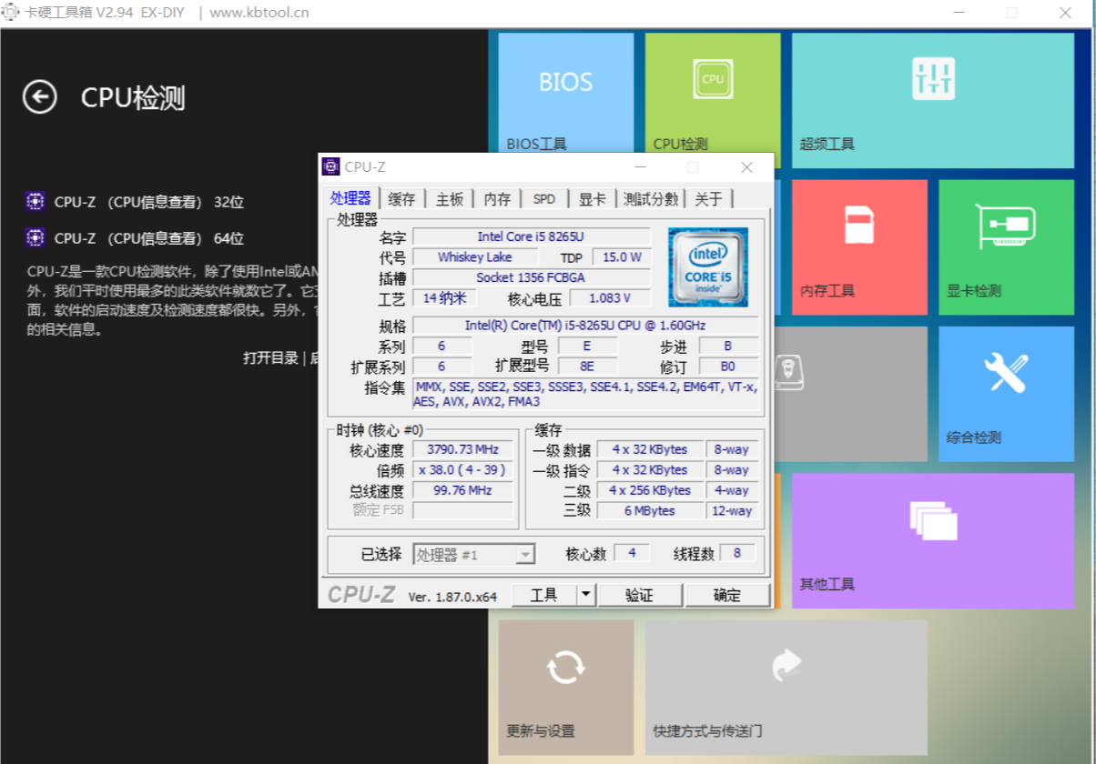Switch to the 缓存 tab
Viewport: 1096px width, 764px height.
click(401, 199)
